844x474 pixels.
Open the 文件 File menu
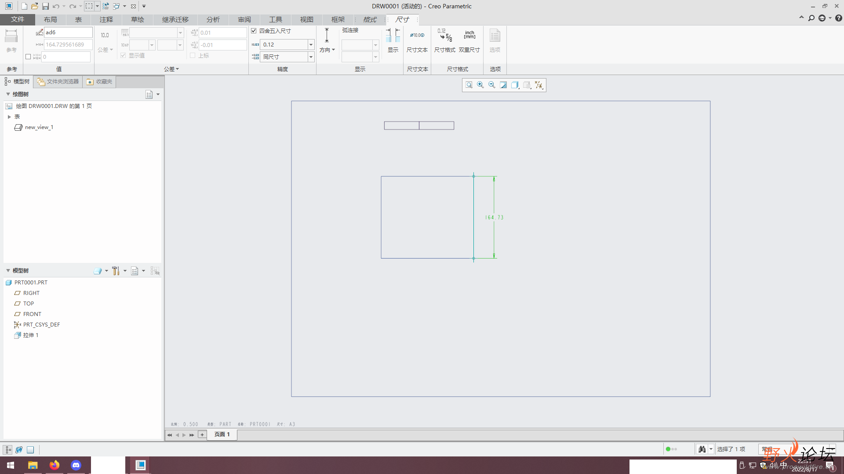18,19
